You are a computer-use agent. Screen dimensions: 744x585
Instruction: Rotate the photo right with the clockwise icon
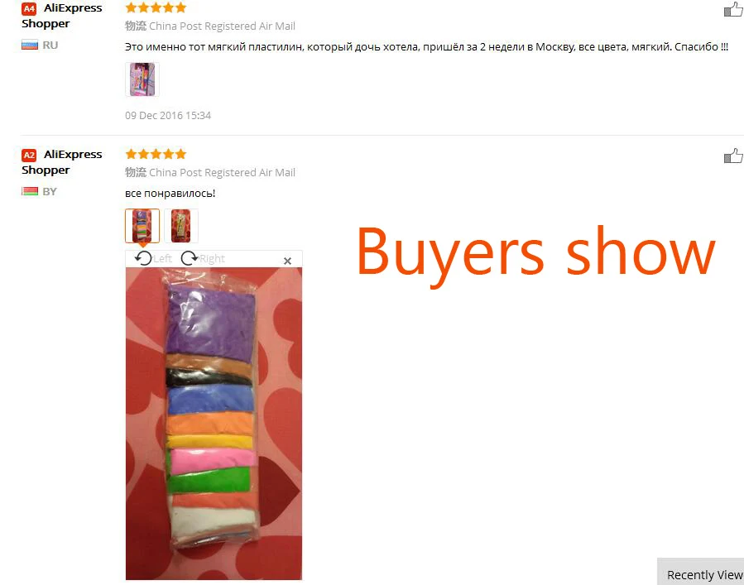click(190, 258)
